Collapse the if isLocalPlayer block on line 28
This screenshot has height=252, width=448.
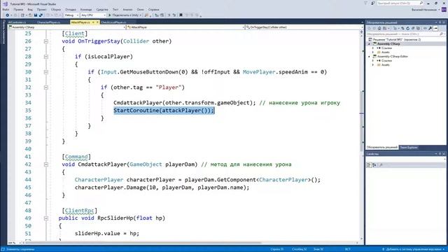[x=46, y=57]
